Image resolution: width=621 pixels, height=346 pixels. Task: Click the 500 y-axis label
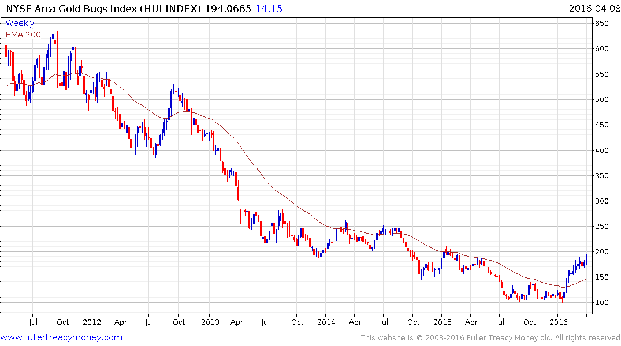tap(601, 99)
